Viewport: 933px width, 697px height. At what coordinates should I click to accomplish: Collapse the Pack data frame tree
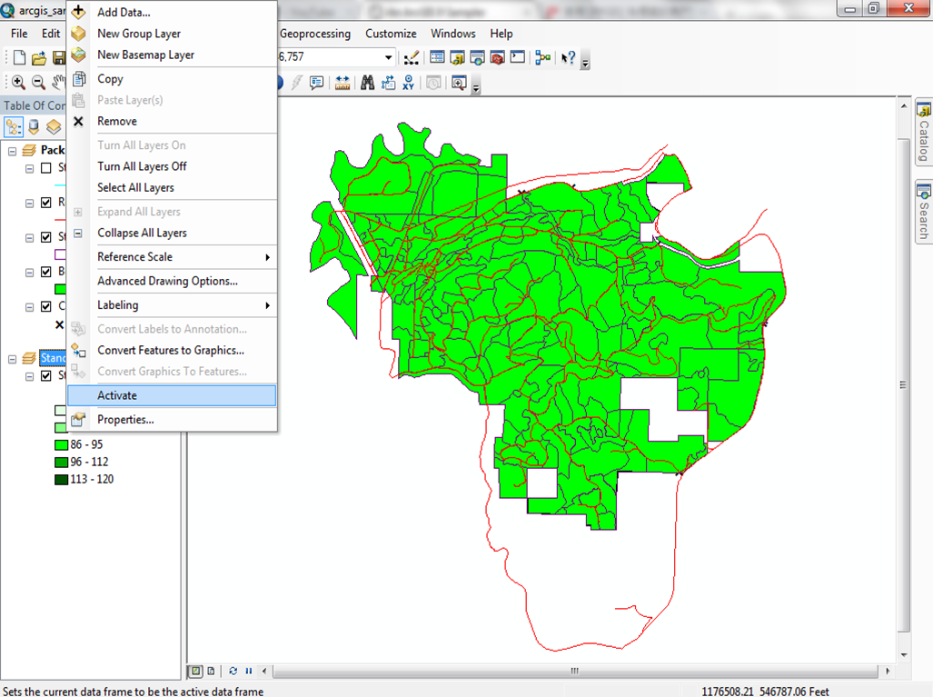13,150
